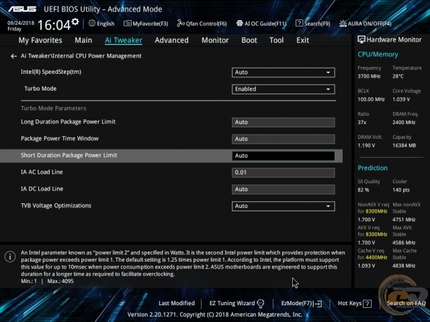The height and width of the screenshot is (322, 430).
Task: Open the Boot tab
Action: tap(249, 40)
